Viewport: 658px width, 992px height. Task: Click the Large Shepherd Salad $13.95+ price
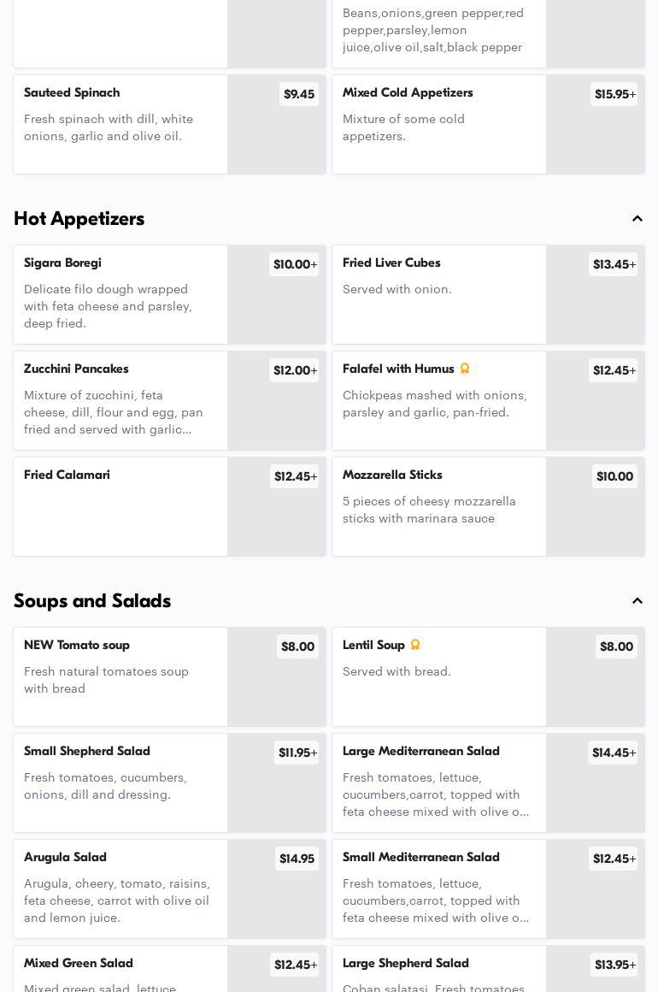(614, 965)
